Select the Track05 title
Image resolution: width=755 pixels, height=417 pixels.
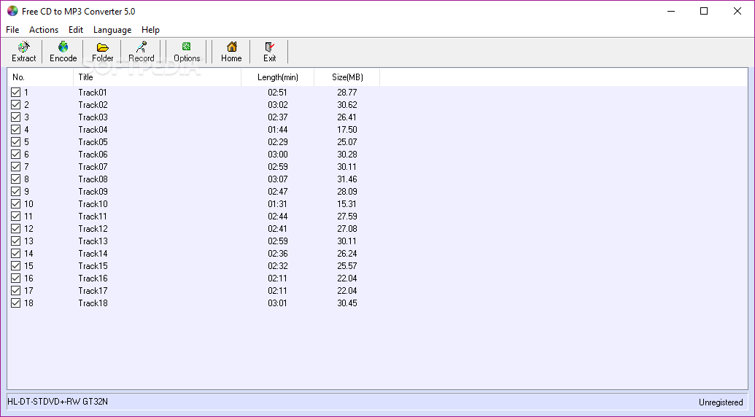click(x=93, y=142)
